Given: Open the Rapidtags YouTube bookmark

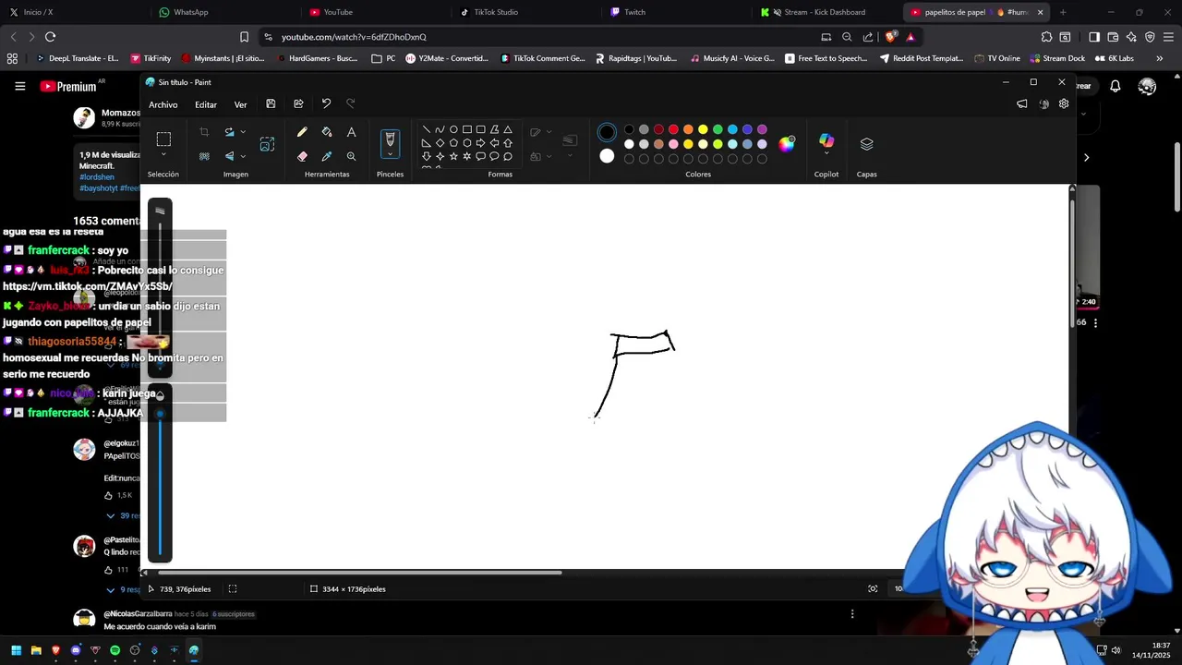Looking at the screenshot, I should click(x=636, y=58).
